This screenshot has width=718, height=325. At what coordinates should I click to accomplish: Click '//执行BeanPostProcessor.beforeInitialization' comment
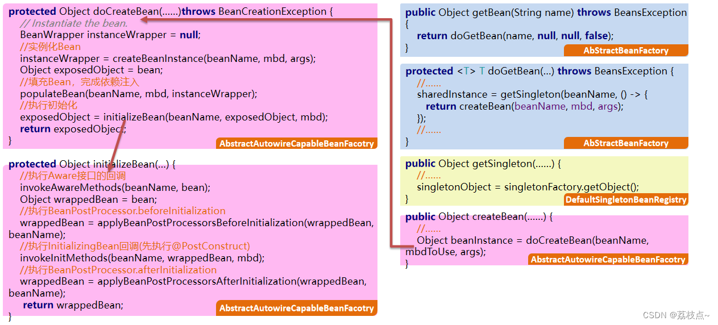[x=123, y=211]
